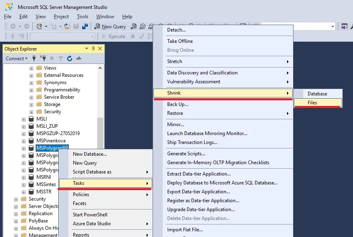Image resolution: width=353 pixels, height=237 pixels.
Task: Click the Storage folder icon
Action: pyautogui.click(x=39, y=104)
